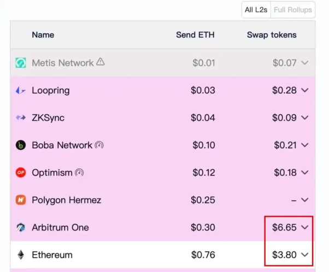The height and width of the screenshot is (272, 329).
Task: Click the Boba Network logo icon
Action: (x=21, y=145)
